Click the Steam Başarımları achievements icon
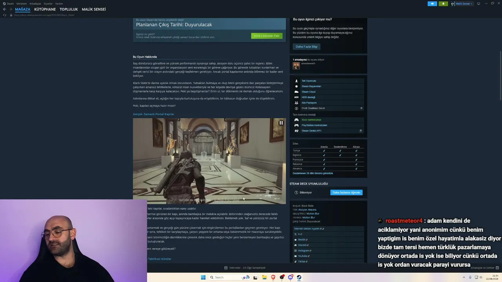Viewport: 502px width, 282px height. click(296, 86)
